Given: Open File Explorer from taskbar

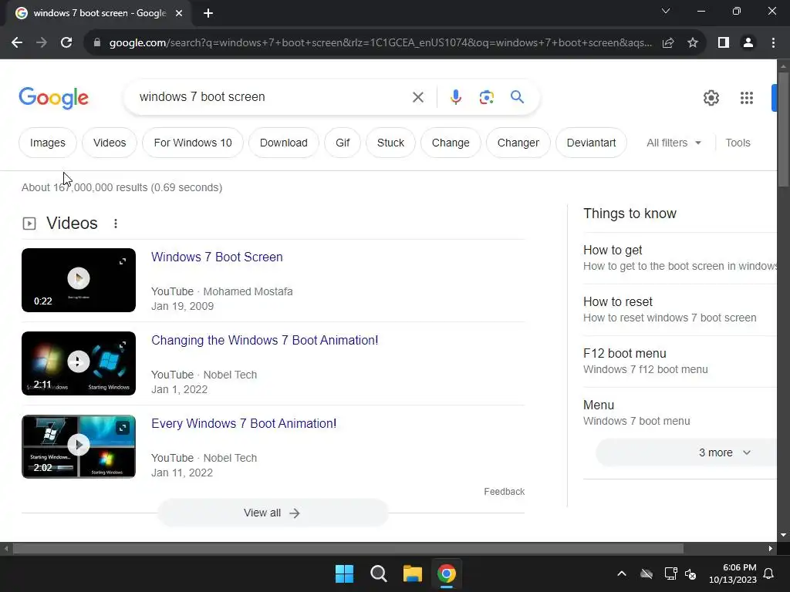Looking at the screenshot, I should pyautogui.click(x=412, y=573).
